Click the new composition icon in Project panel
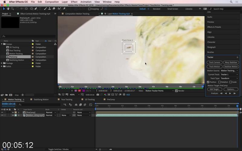 11,95
